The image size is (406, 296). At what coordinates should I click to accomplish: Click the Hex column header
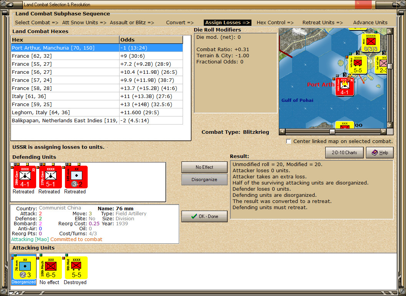tap(65, 40)
